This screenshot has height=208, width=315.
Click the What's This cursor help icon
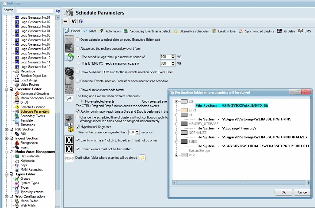tap(74, 21)
